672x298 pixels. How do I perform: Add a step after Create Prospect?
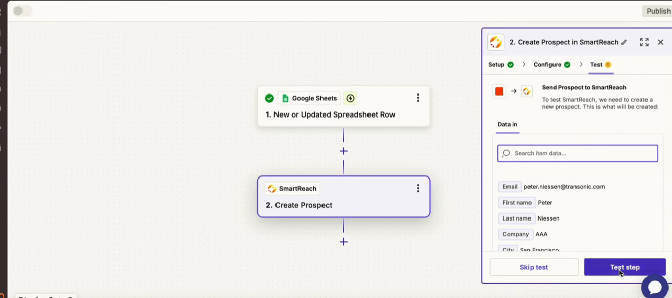coord(343,241)
